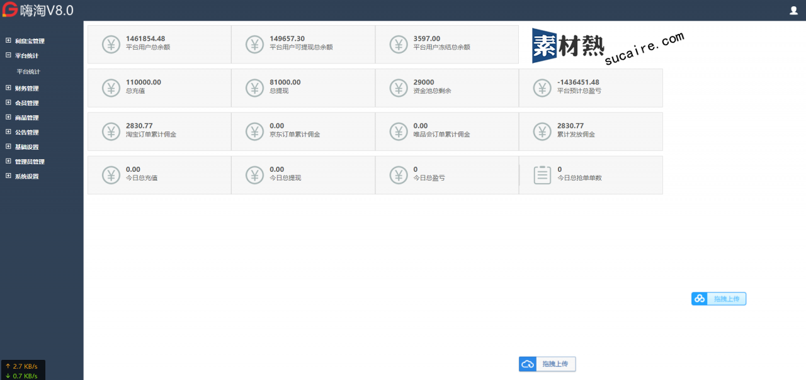The height and width of the screenshot is (380, 806).
Task: Click yen icon beside 平台用户可提现总余额
Action: 254,45
